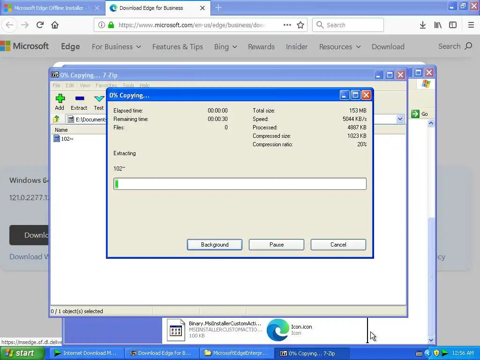
Task: Click Download in the site navigation
Action: (388, 47)
